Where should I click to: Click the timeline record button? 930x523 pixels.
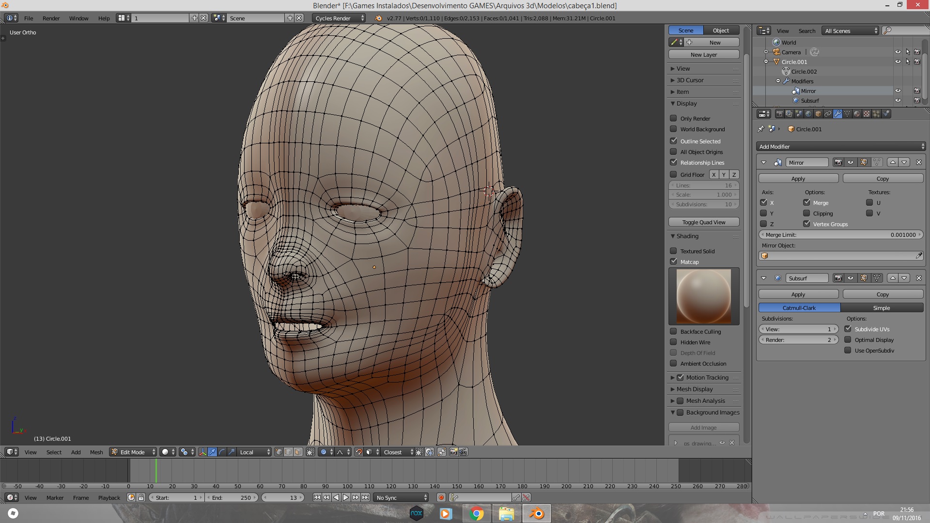click(441, 497)
